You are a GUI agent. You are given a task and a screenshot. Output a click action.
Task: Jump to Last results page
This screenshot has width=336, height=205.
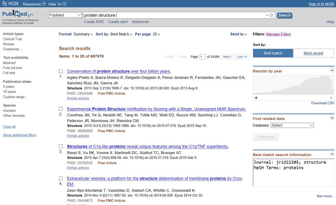click(242, 57)
